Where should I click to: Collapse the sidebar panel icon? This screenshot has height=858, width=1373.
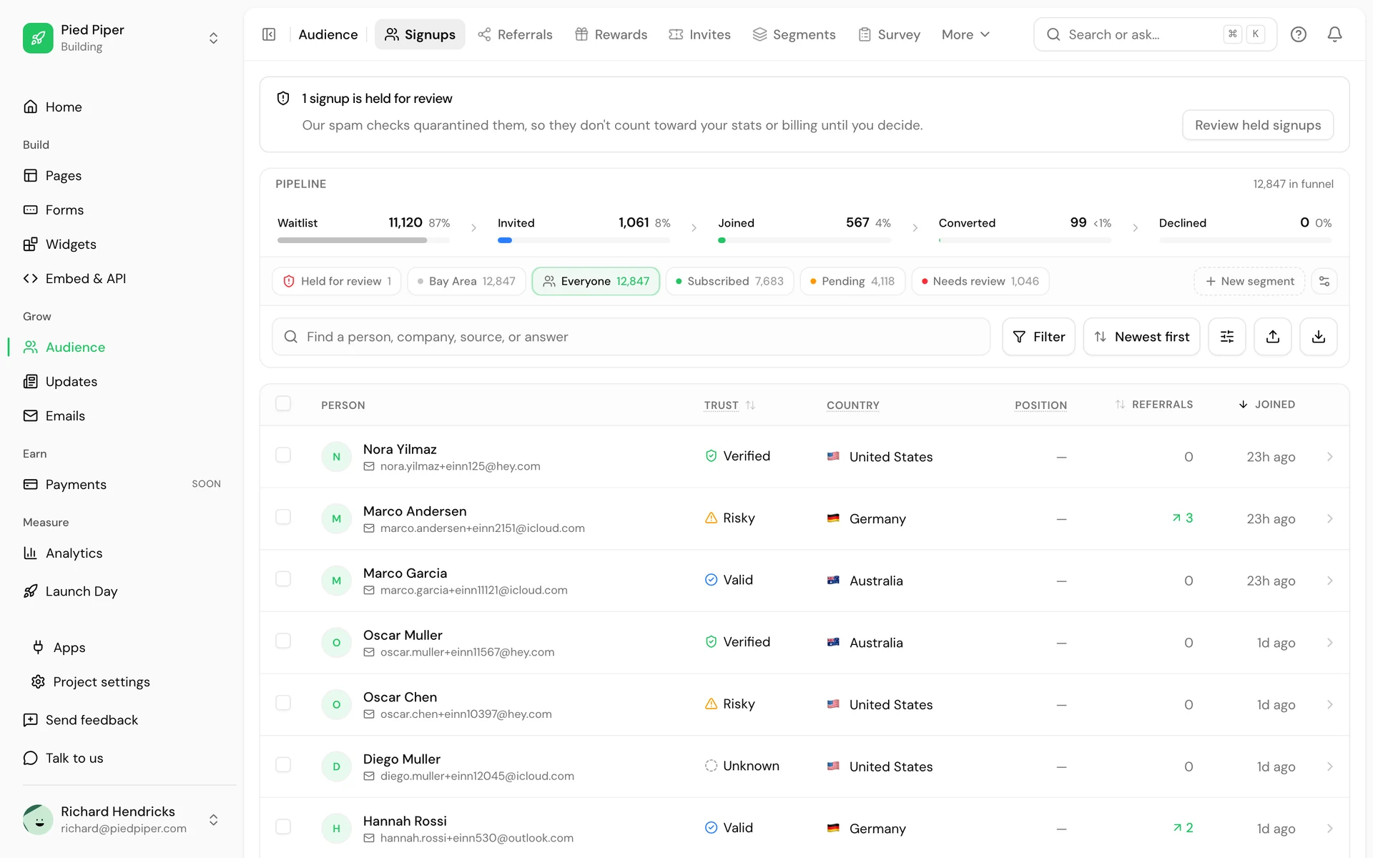269,34
